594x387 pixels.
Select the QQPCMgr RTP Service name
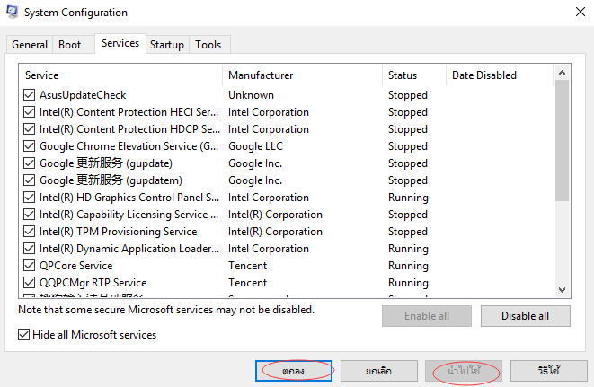(x=93, y=283)
